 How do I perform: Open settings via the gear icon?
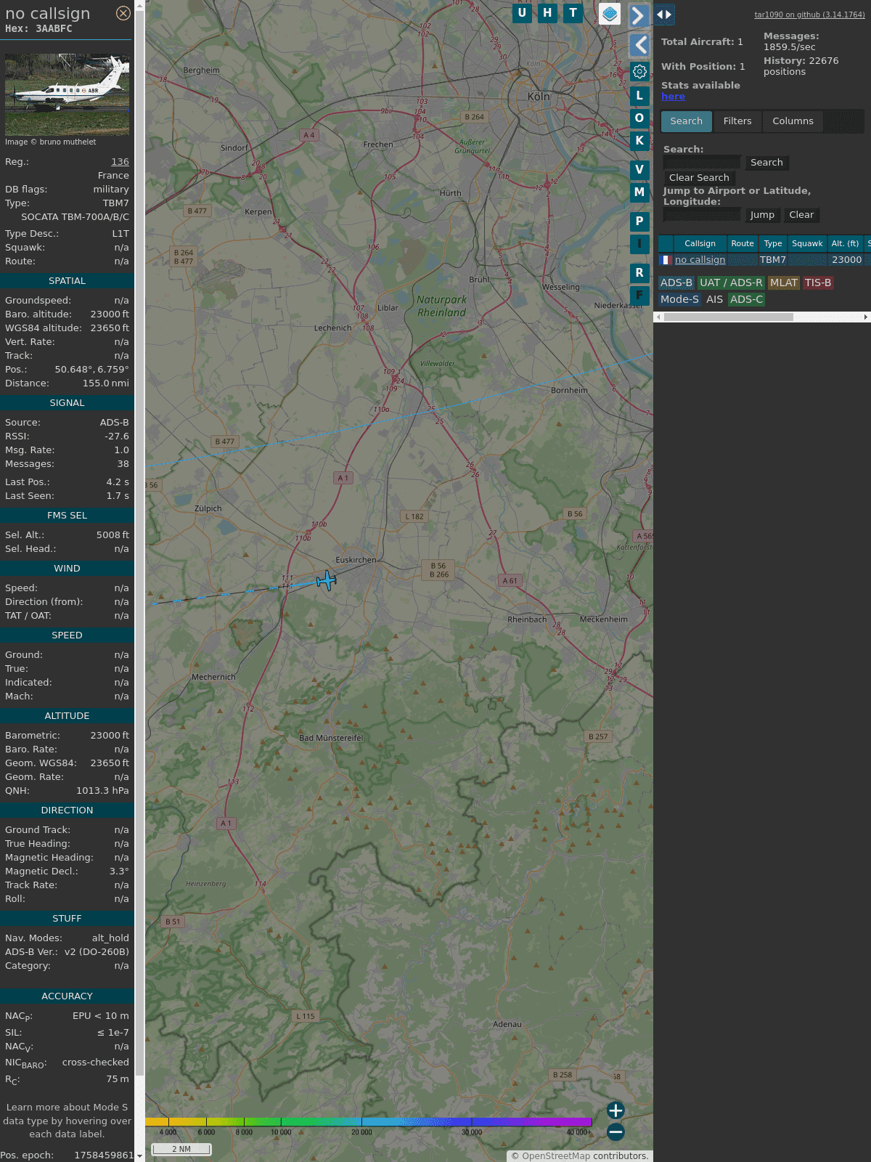tap(639, 71)
